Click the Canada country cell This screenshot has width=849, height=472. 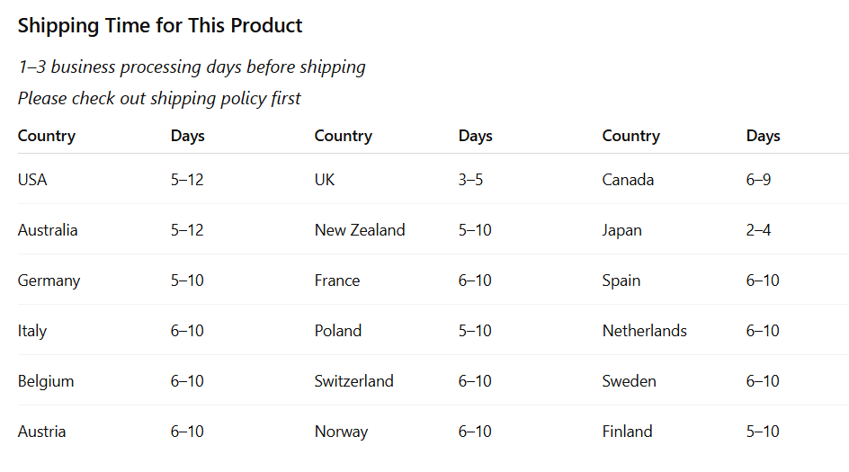tap(628, 180)
